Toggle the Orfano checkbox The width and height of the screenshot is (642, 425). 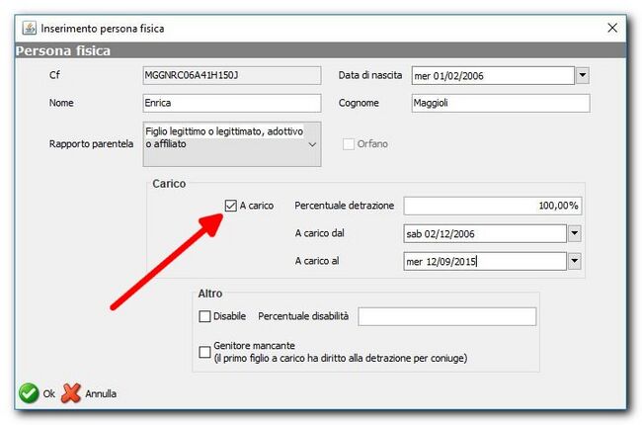click(x=348, y=144)
